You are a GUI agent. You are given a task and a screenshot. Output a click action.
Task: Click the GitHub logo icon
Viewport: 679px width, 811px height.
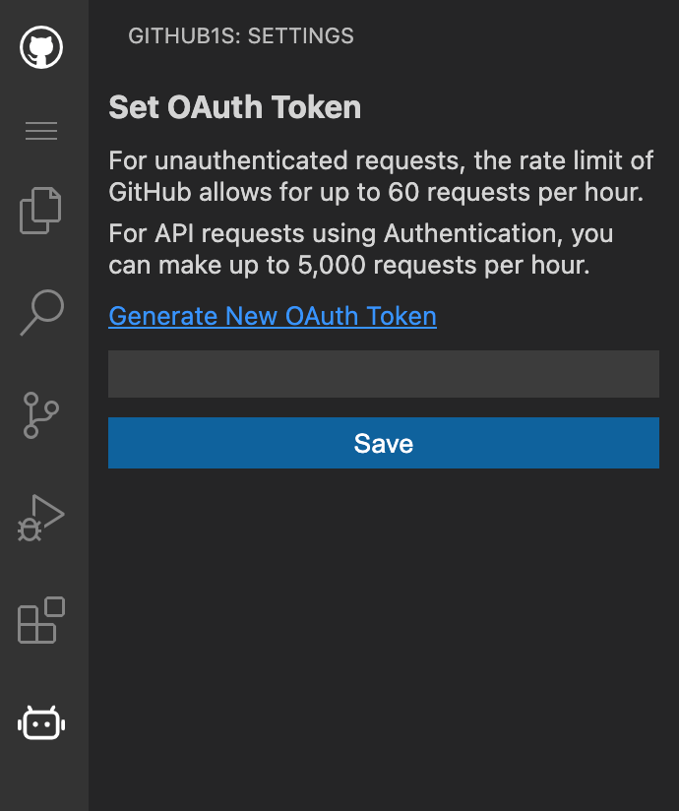[41, 47]
